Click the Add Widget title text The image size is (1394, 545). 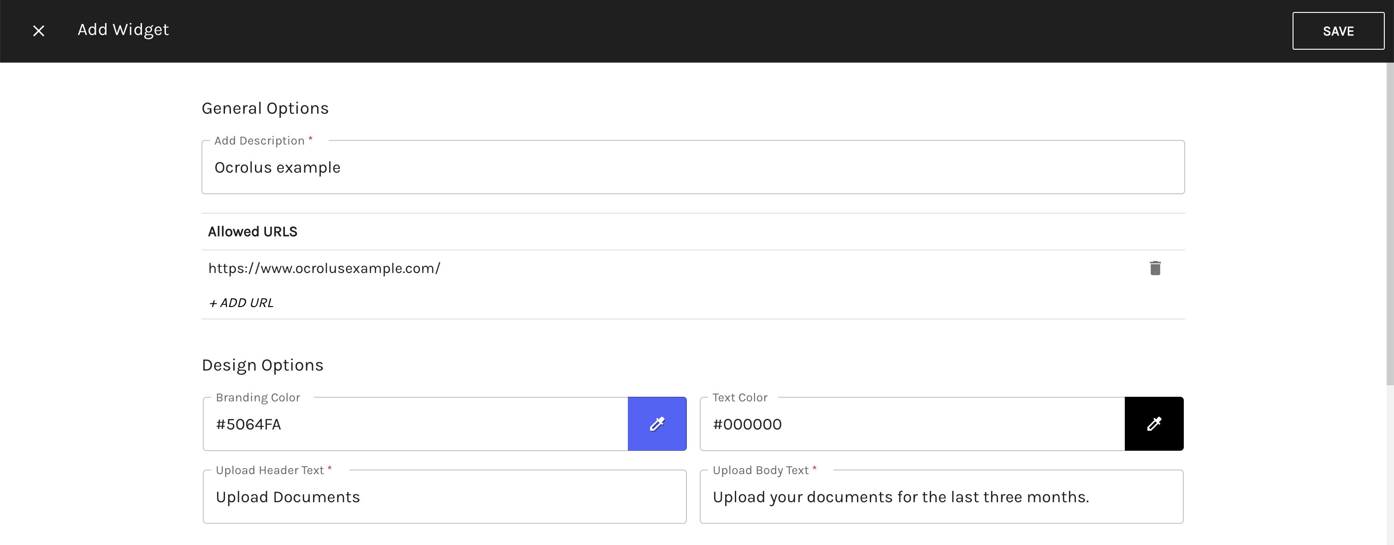click(x=124, y=30)
